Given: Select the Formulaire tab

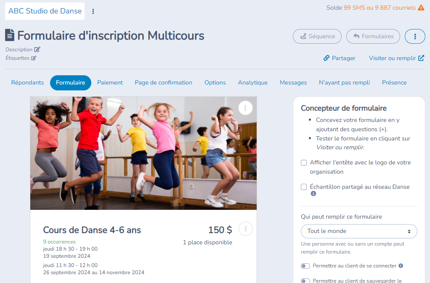Looking at the screenshot, I should point(71,83).
